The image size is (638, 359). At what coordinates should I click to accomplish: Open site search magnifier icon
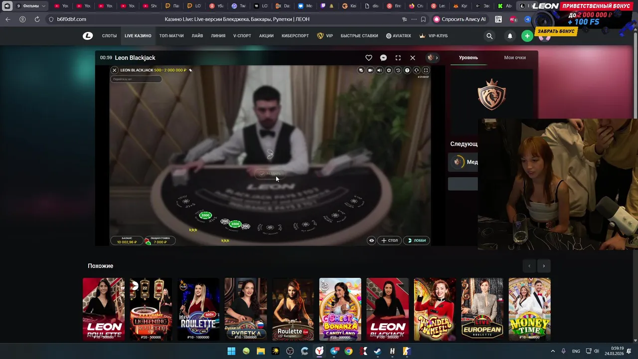click(x=489, y=36)
